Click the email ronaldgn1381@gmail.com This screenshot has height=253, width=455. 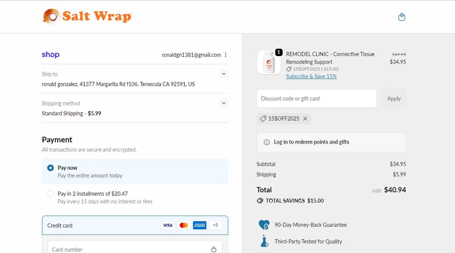coord(191,55)
